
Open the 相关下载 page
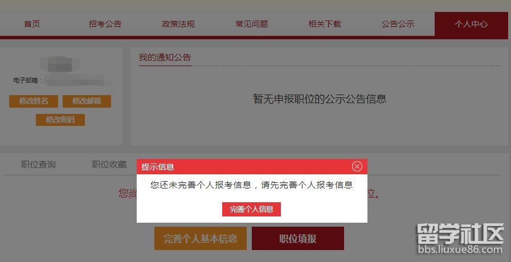(325, 24)
